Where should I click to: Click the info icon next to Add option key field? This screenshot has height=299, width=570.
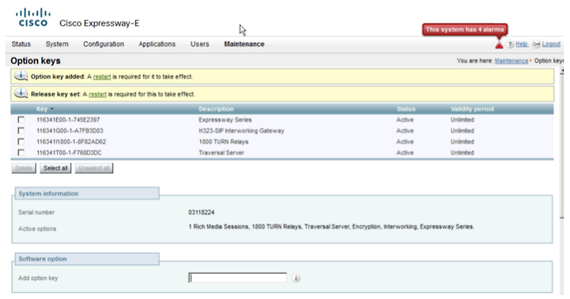coord(295,278)
